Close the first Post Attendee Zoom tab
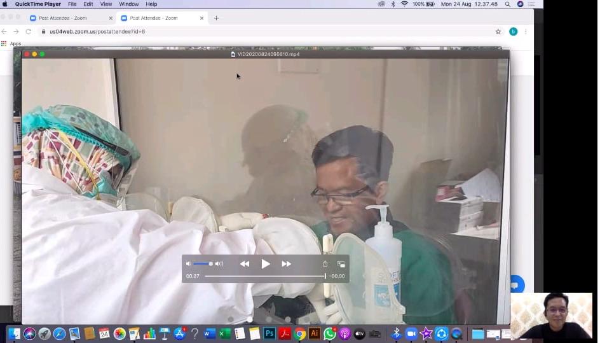Image resolution: width=600 pixels, height=343 pixels. click(x=111, y=18)
